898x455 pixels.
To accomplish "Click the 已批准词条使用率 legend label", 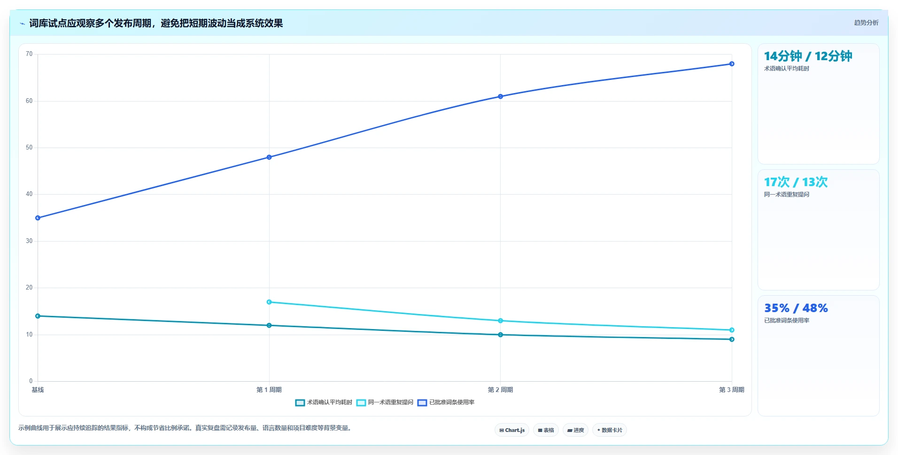I will tap(452, 402).
